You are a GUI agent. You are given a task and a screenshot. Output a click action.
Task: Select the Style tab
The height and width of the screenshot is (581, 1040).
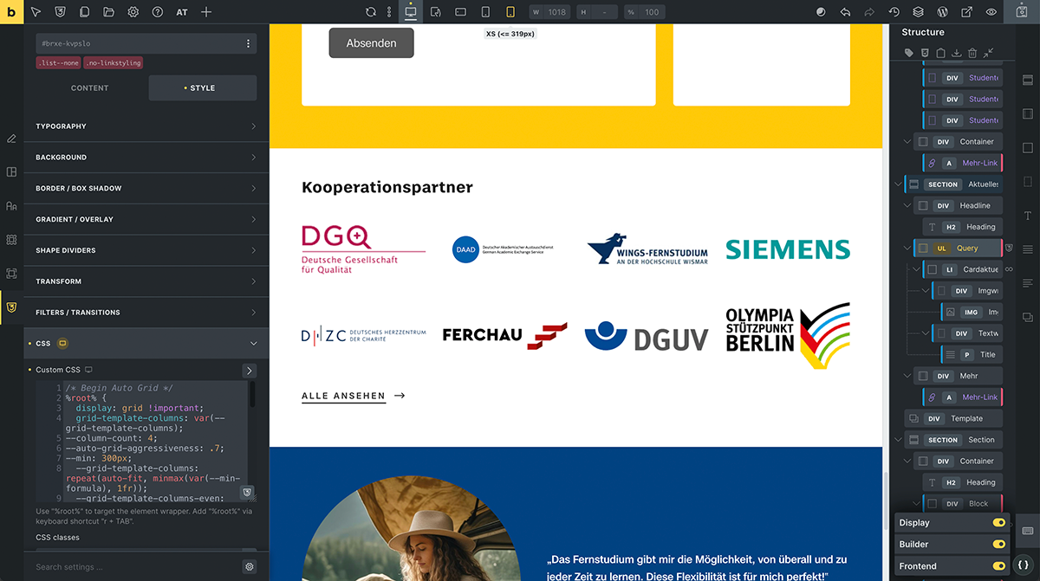point(202,88)
